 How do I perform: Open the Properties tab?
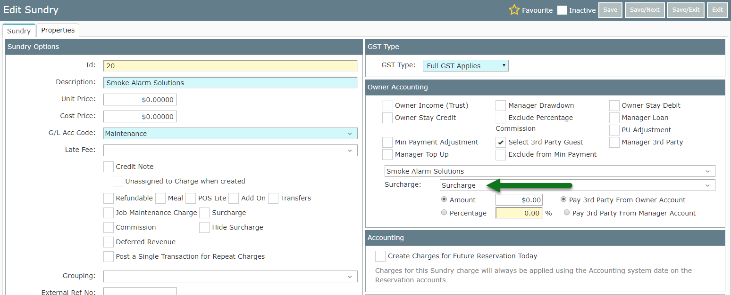click(58, 30)
